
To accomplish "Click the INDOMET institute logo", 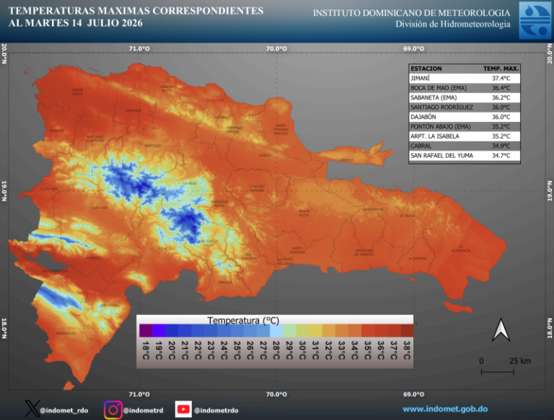I will click(535, 20).
